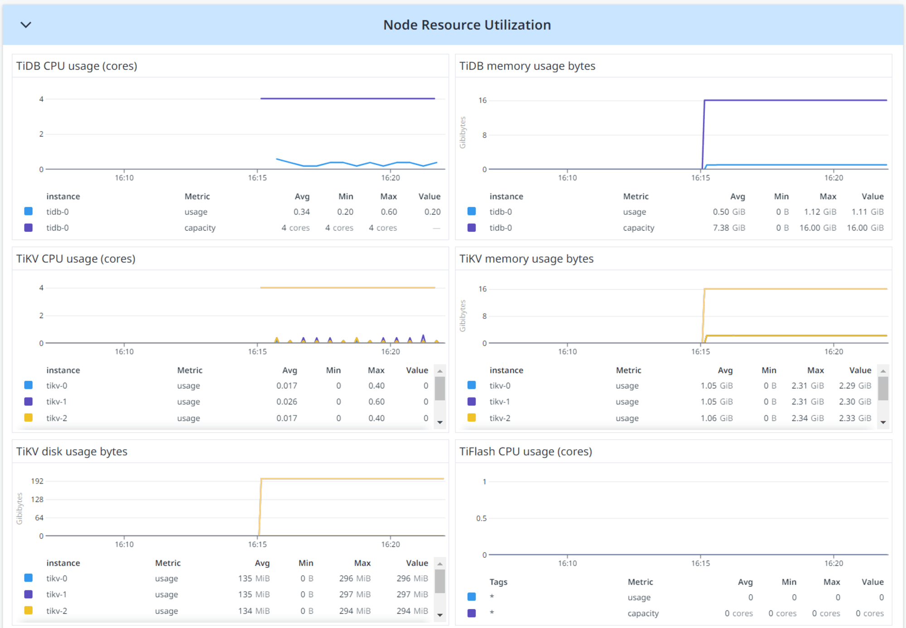Click the 16.00 GiB Max value for tidb-0 capacity
The width and height of the screenshot is (906, 628).
coord(818,228)
